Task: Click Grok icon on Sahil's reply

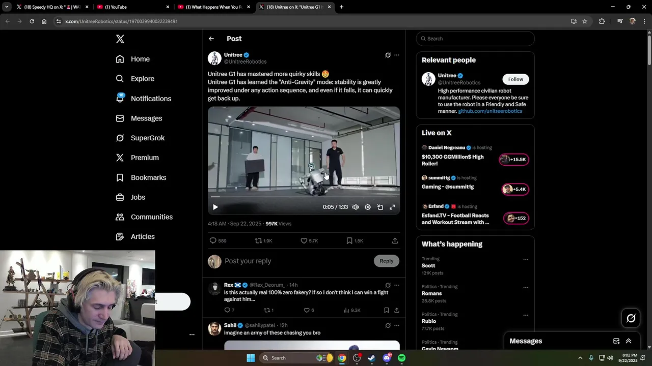Action: click(388, 325)
